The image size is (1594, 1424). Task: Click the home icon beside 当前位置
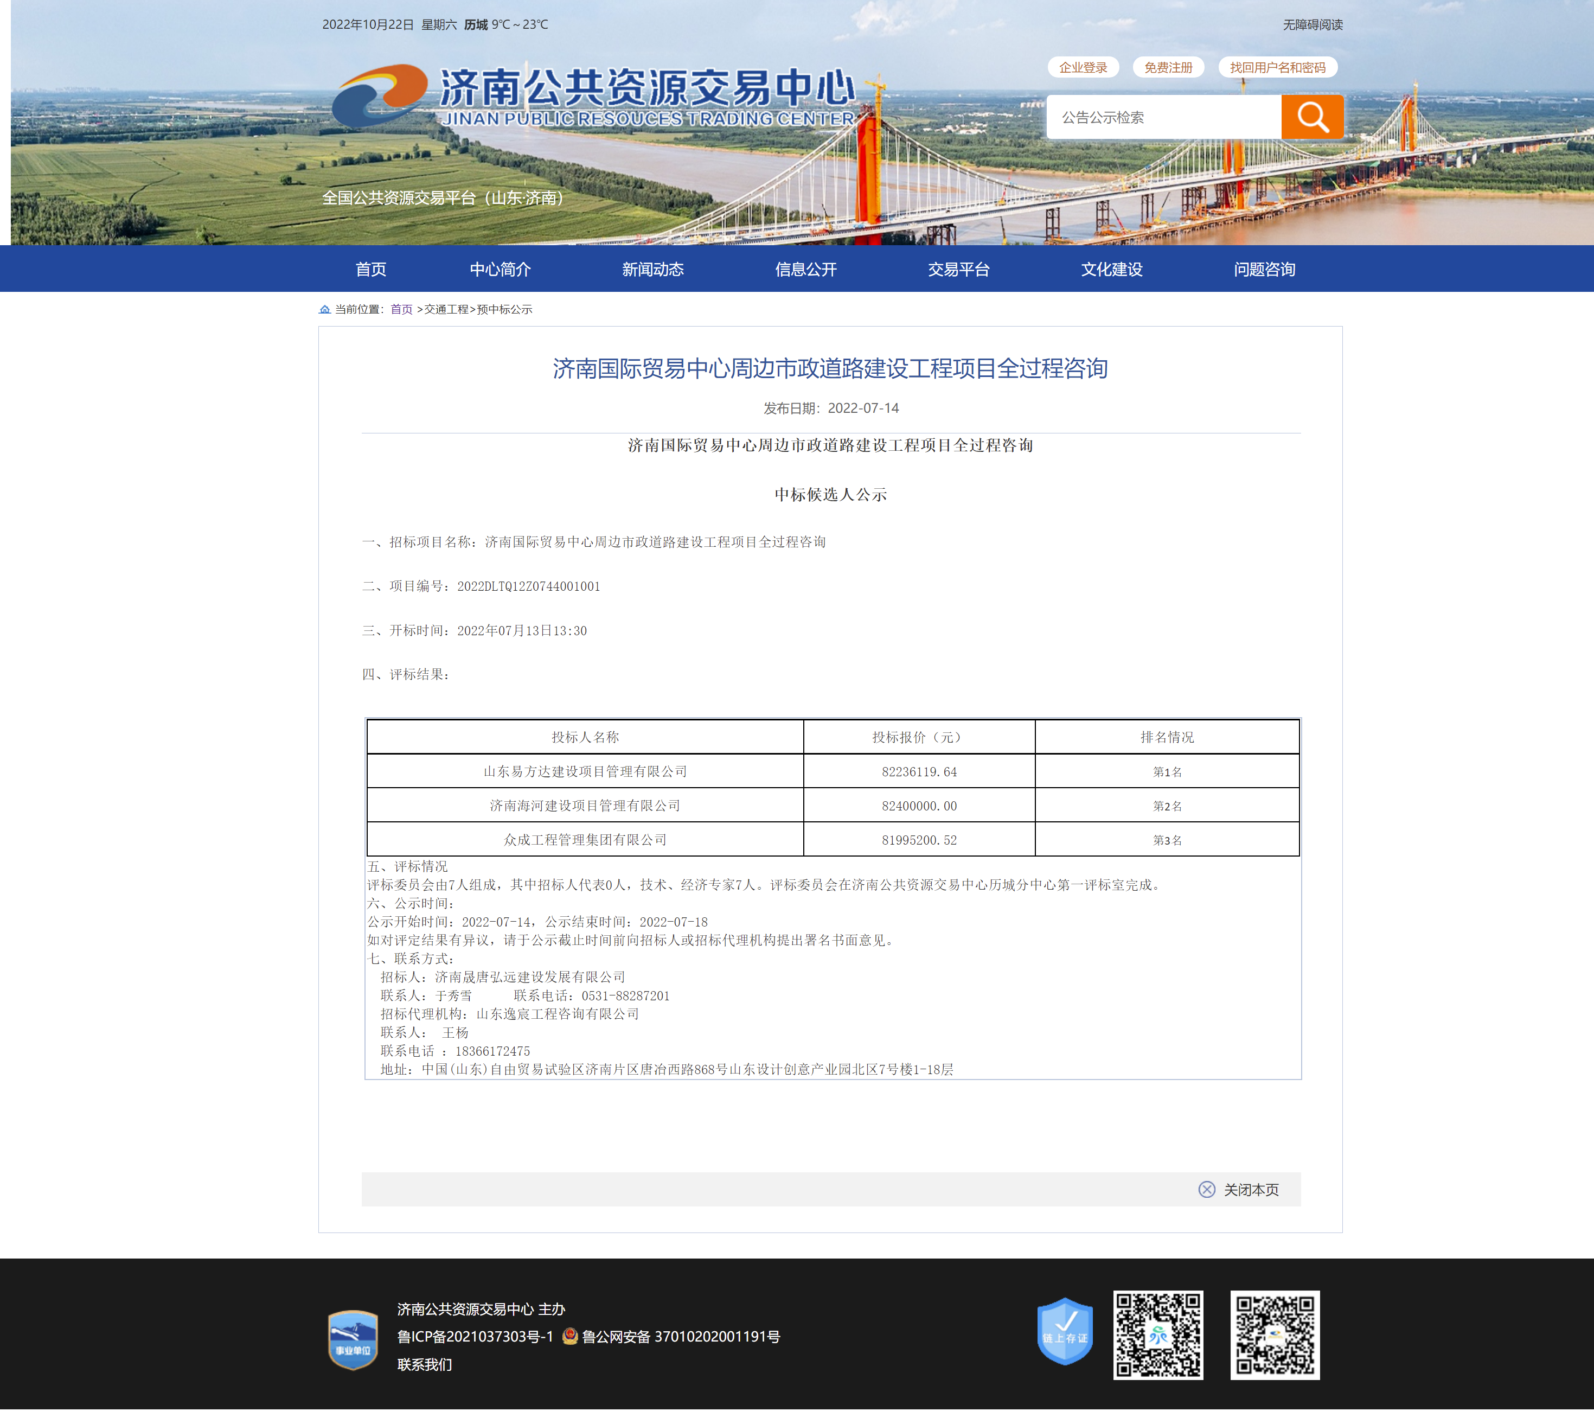pos(324,310)
